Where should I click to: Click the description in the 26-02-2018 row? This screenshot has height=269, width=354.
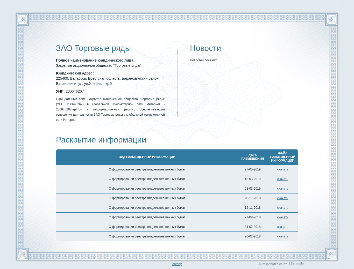(x=147, y=236)
